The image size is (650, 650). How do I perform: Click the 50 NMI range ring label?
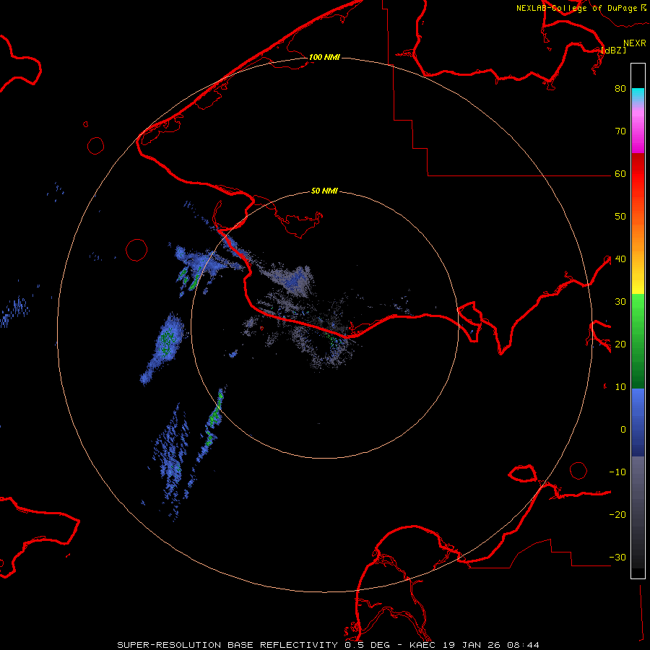324,191
